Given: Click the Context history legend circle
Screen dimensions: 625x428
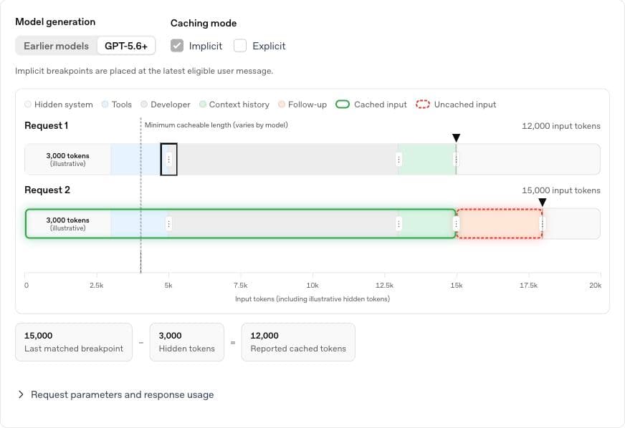Looking at the screenshot, I should point(203,104).
